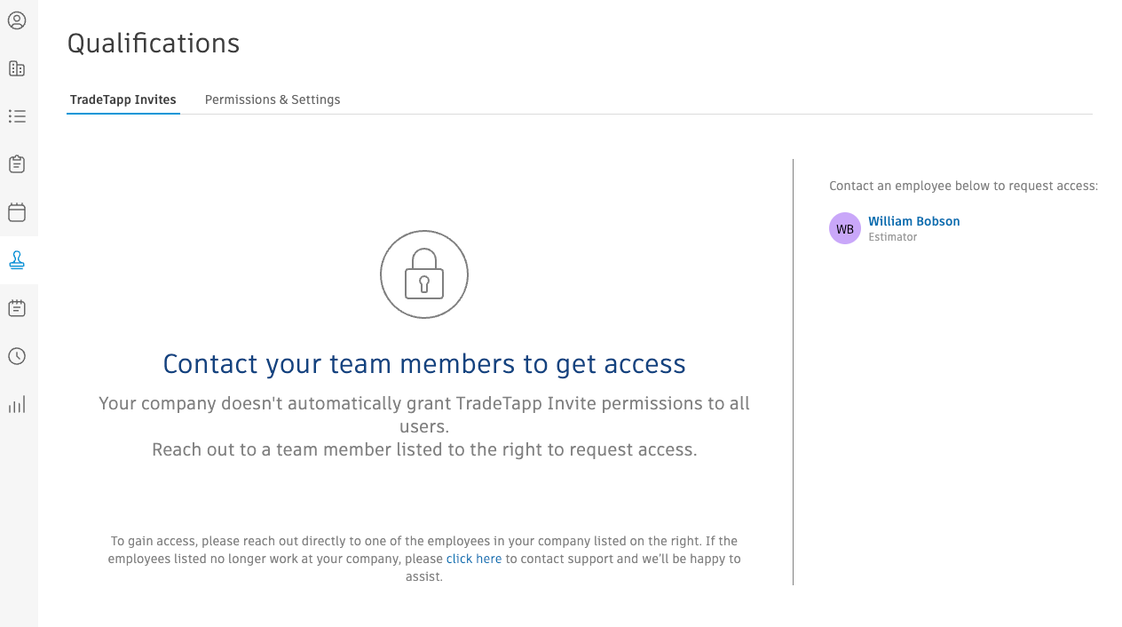Viewport: 1122px width, 627px height.
Task: Open the bar chart analytics sidebar icon
Action: coord(17,404)
